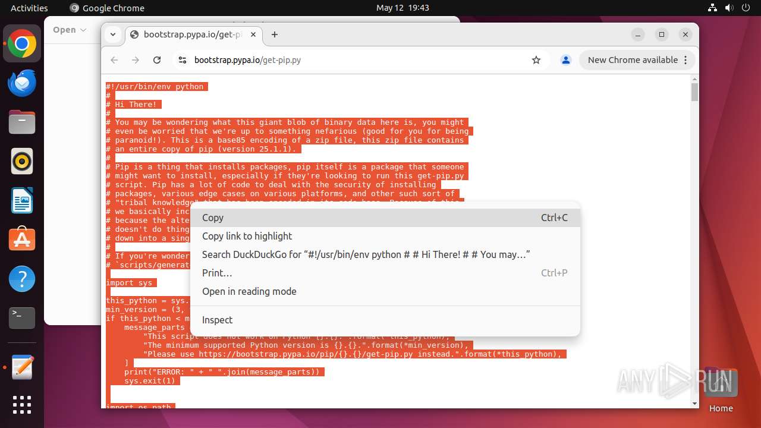Open Text Editor from the dock

click(x=22, y=367)
